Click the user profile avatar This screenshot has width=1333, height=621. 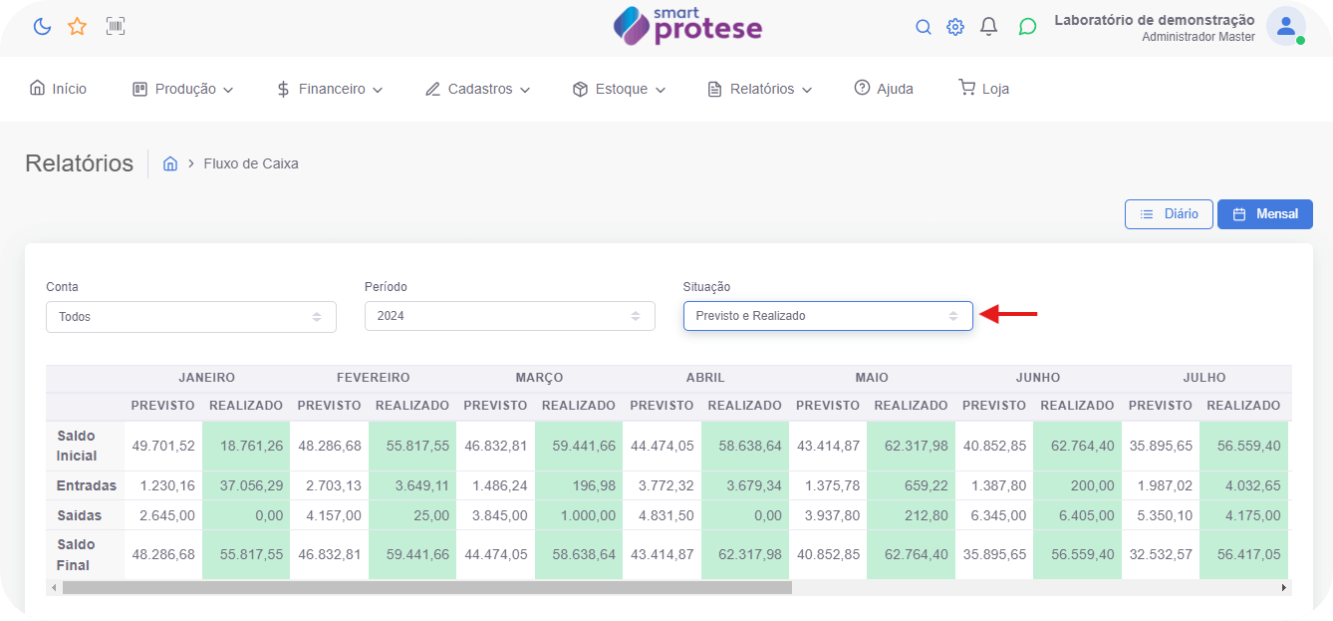click(x=1285, y=27)
